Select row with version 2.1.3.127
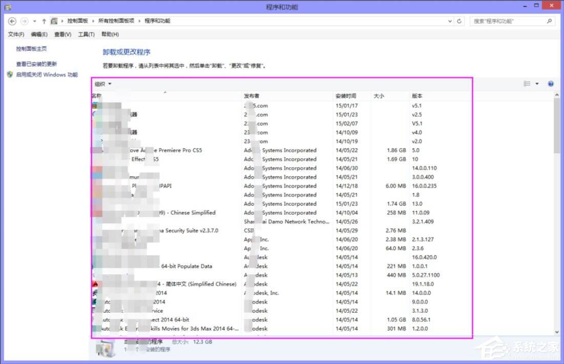Image resolution: width=564 pixels, height=364 pixels. point(281,239)
